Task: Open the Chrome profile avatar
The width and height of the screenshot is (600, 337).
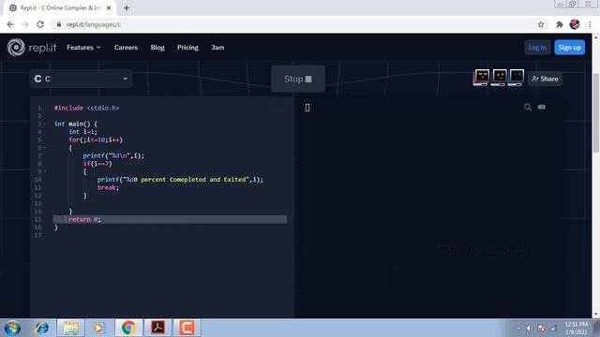Action: (x=575, y=24)
